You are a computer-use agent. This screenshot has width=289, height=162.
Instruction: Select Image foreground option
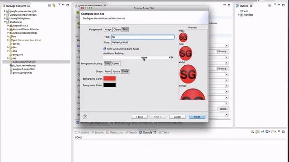108,29
